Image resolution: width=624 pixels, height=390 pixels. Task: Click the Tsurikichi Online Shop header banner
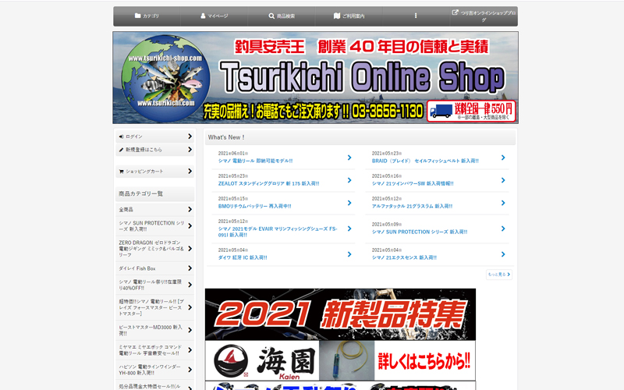click(x=315, y=77)
